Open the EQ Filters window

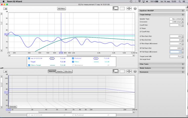tap(61, 9)
